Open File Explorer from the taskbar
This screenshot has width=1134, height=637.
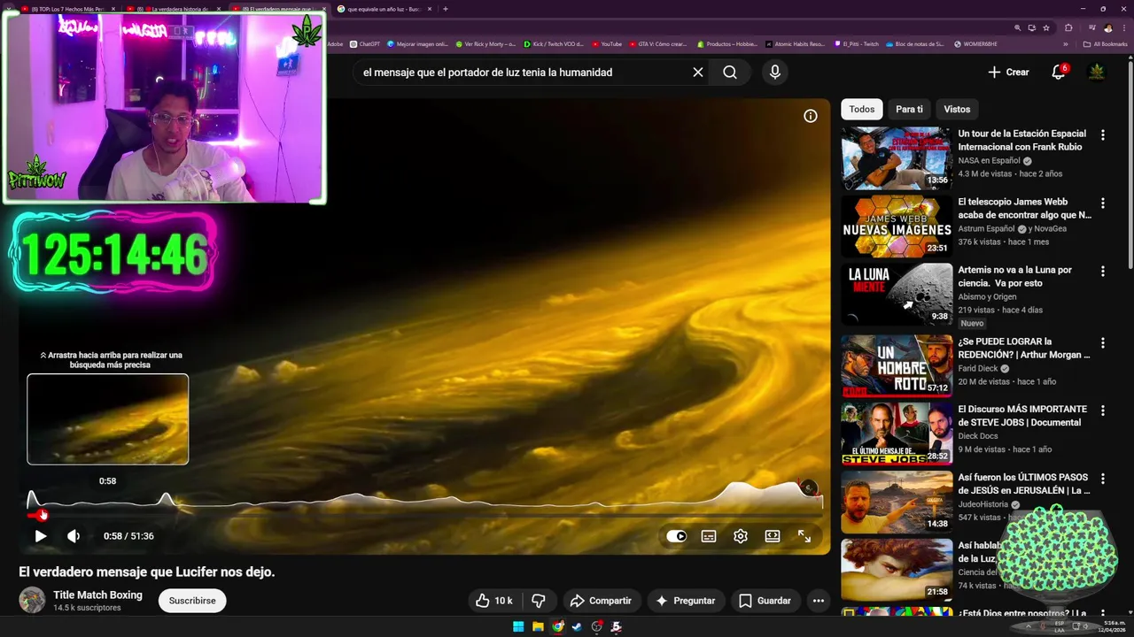pos(538,626)
